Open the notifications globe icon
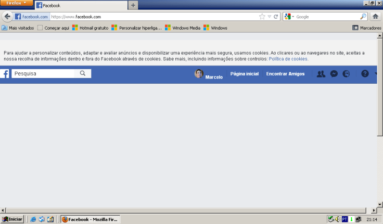 point(347,74)
